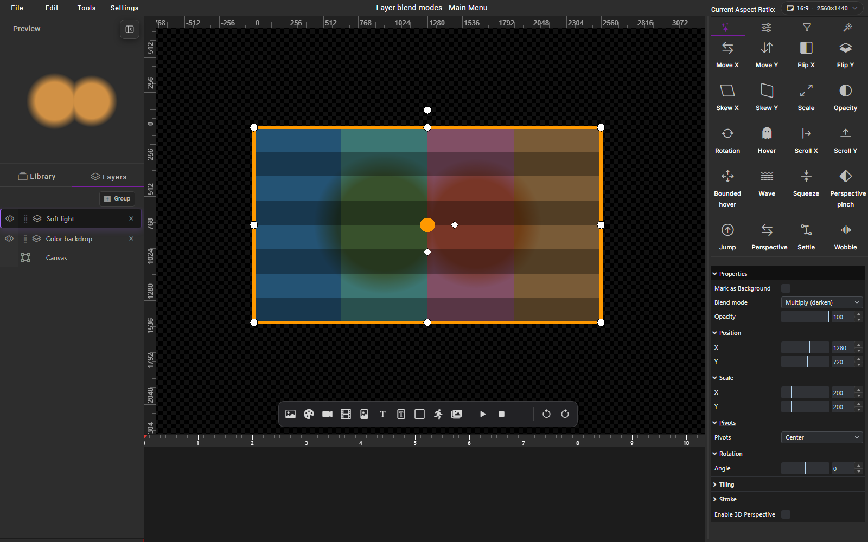Remove the Soft light layer
The width and height of the screenshot is (868, 542).
point(131,218)
